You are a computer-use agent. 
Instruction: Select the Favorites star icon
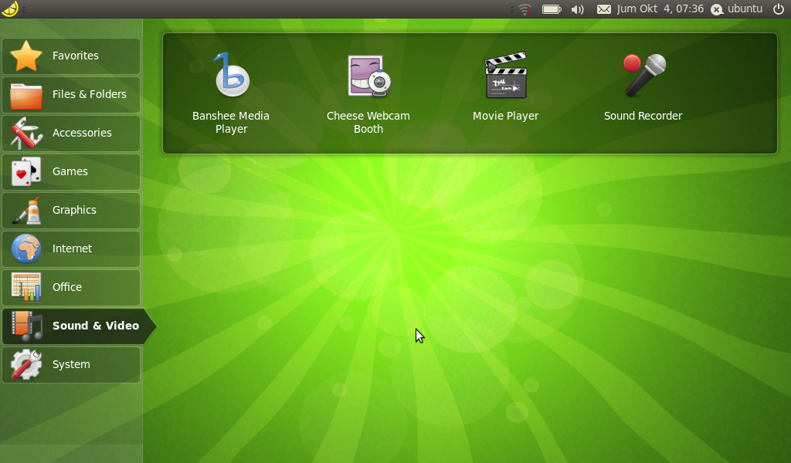click(x=26, y=56)
